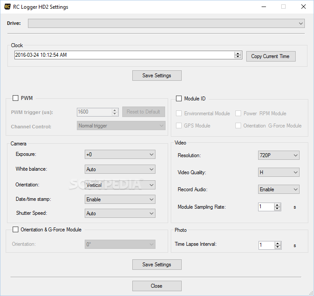Open the Drive dropdown list
This screenshot has width=314, height=296.
click(x=166, y=24)
